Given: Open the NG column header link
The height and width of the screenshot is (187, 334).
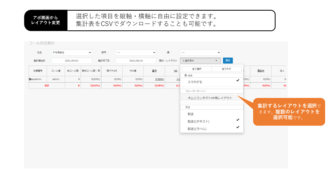Looking at the screenshot, I should tap(176, 71).
